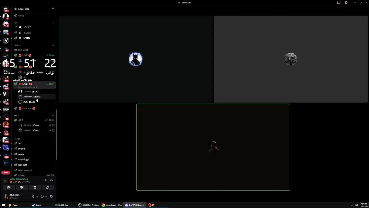
Task: Add channel to LIVE category
Action: (53, 45)
